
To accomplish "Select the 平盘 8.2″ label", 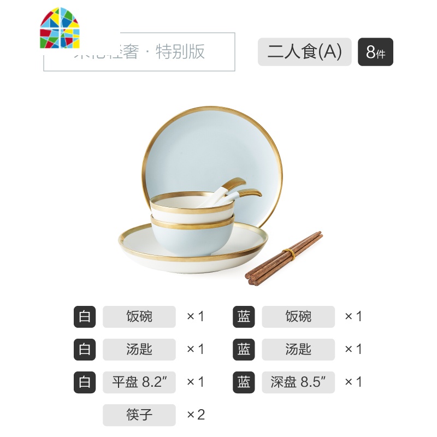I will (139, 382).
